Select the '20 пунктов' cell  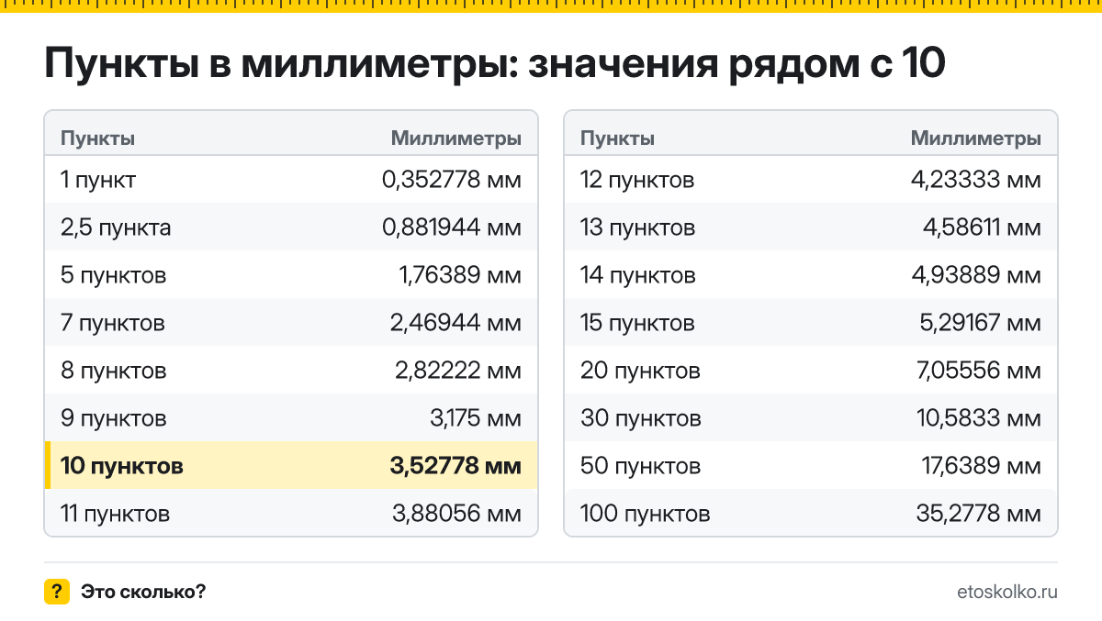640,371
